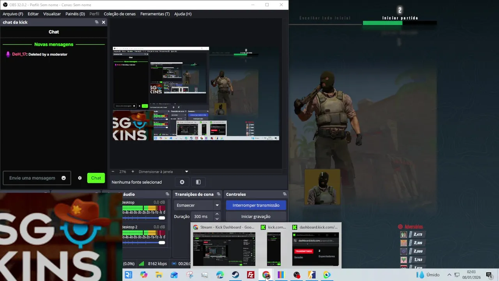Screen dimensions: 499x281
Task: Open the green-yellow circle taskbar icon
Action: coord(327,275)
